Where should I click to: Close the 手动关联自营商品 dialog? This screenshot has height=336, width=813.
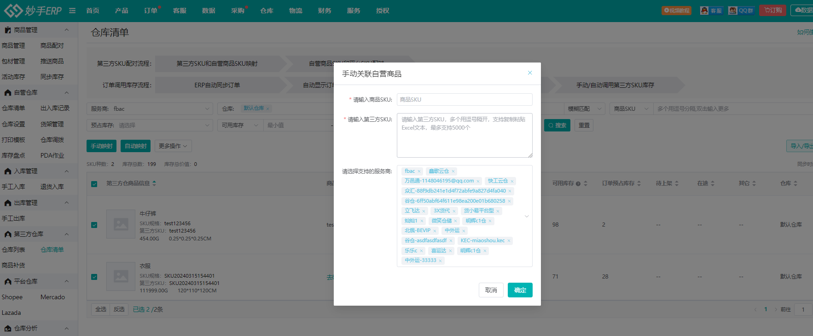pyautogui.click(x=530, y=73)
